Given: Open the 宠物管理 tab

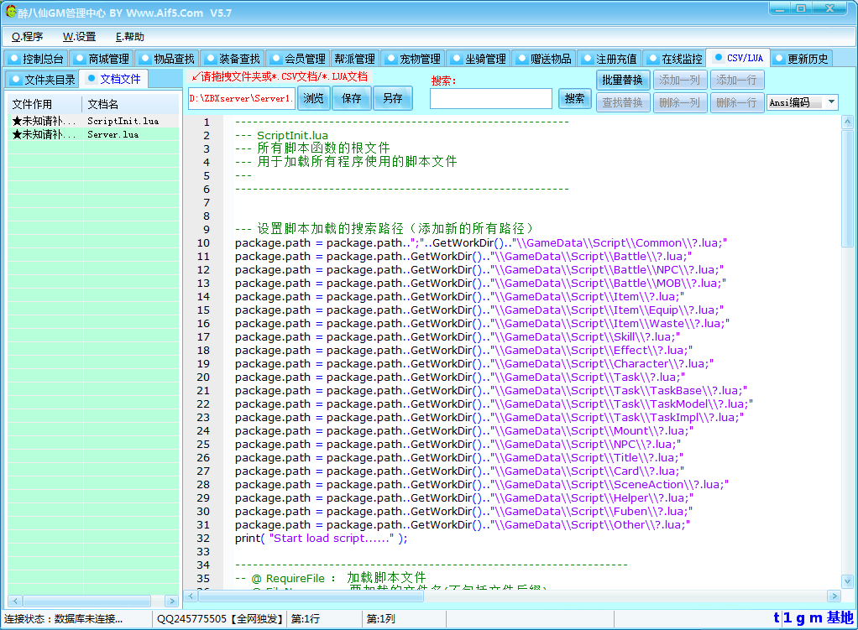Looking at the screenshot, I should (412, 59).
